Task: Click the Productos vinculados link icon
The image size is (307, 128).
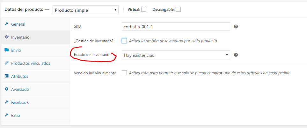Action: 6,63
